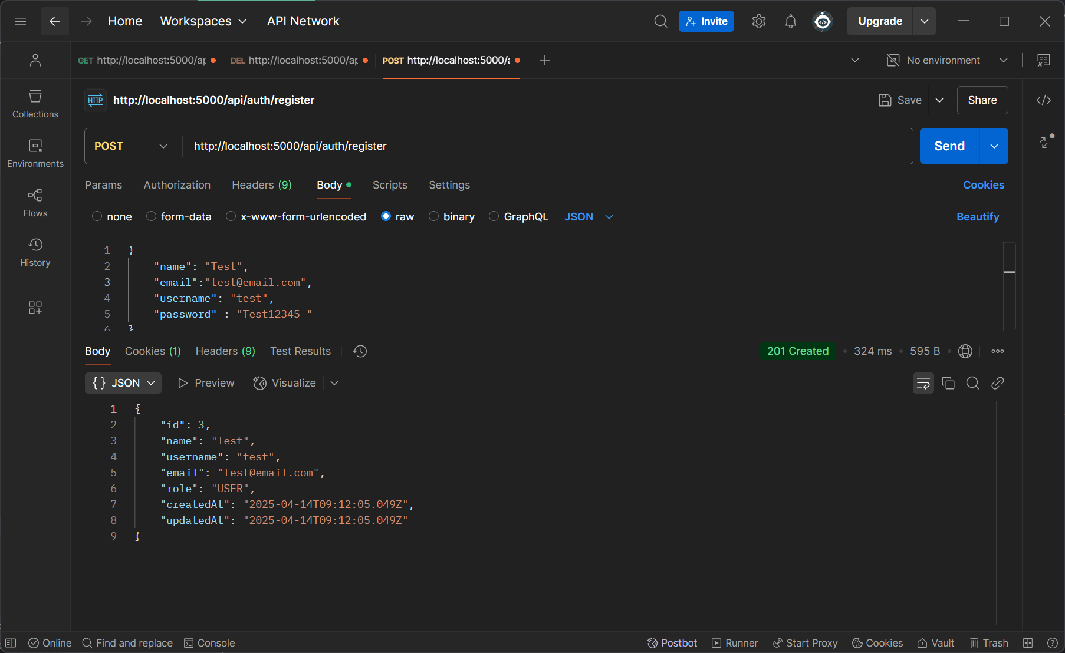Open the Scripts tab
Screen dimensions: 1065x653
[x=390, y=185]
